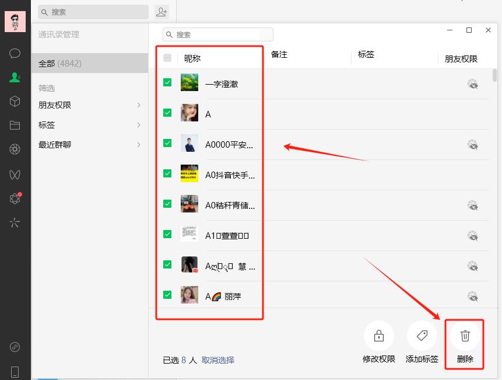Uncheck the checkbox for 丽萍

(x=167, y=295)
